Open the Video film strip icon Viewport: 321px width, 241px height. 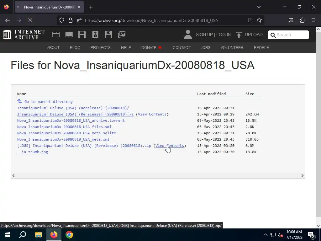pyautogui.click(x=82, y=35)
